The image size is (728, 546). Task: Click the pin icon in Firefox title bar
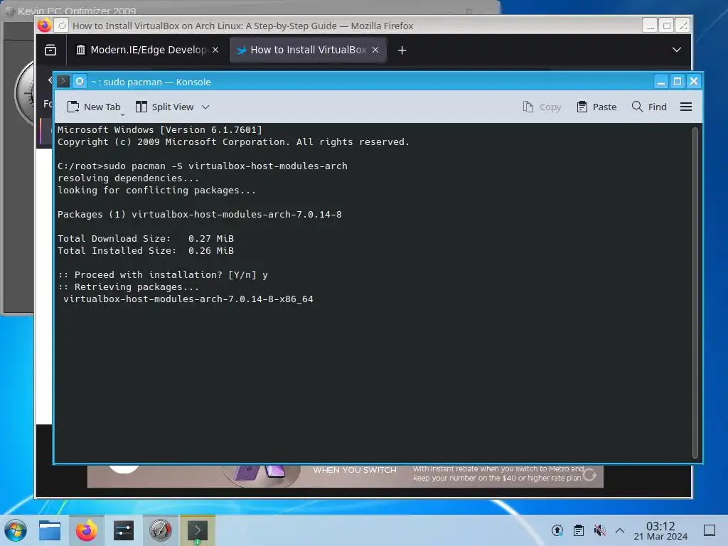[62, 25]
